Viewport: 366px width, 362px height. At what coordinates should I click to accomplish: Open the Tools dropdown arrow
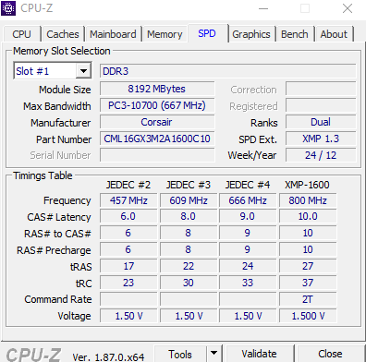[x=213, y=353]
